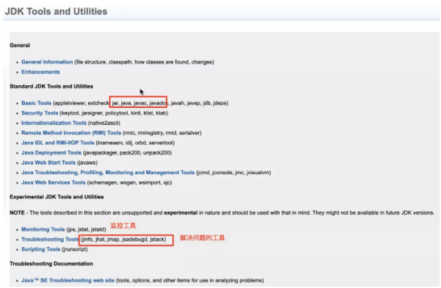
Task: Click the Standard JDK Tools and Utilities heading
Action: (51, 87)
